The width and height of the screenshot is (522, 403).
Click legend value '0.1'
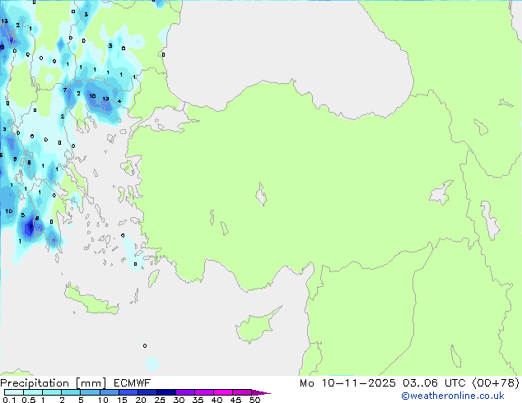tap(9, 400)
